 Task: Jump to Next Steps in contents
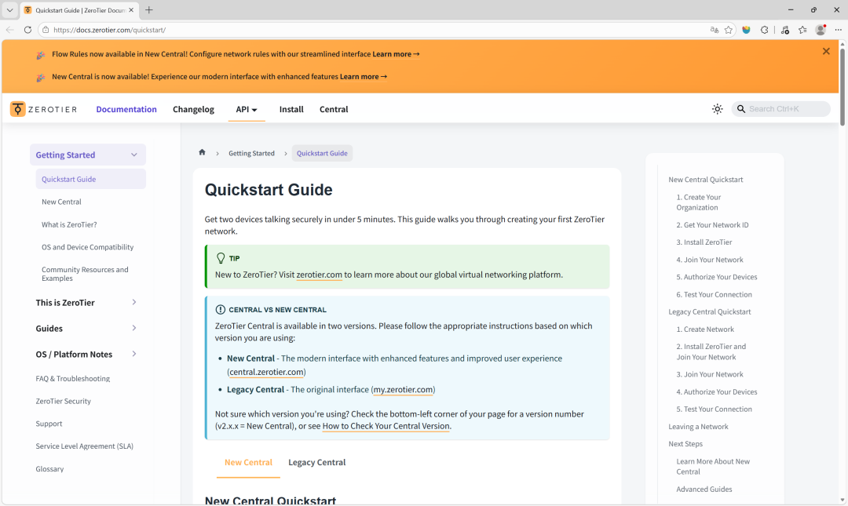[x=685, y=444]
